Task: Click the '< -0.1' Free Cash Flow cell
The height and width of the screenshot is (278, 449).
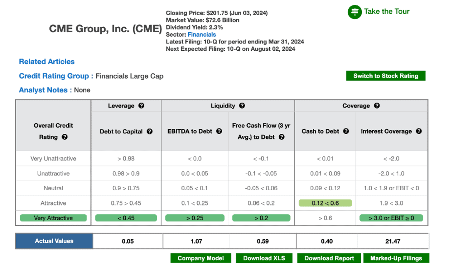Action: 261,159
